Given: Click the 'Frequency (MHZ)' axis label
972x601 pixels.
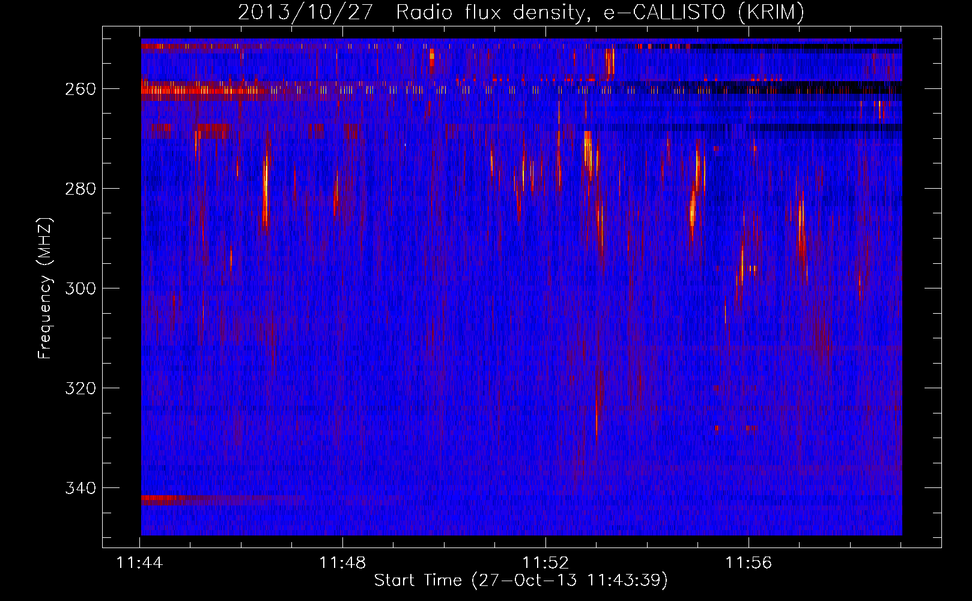Looking at the screenshot, I should click(x=45, y=288).
